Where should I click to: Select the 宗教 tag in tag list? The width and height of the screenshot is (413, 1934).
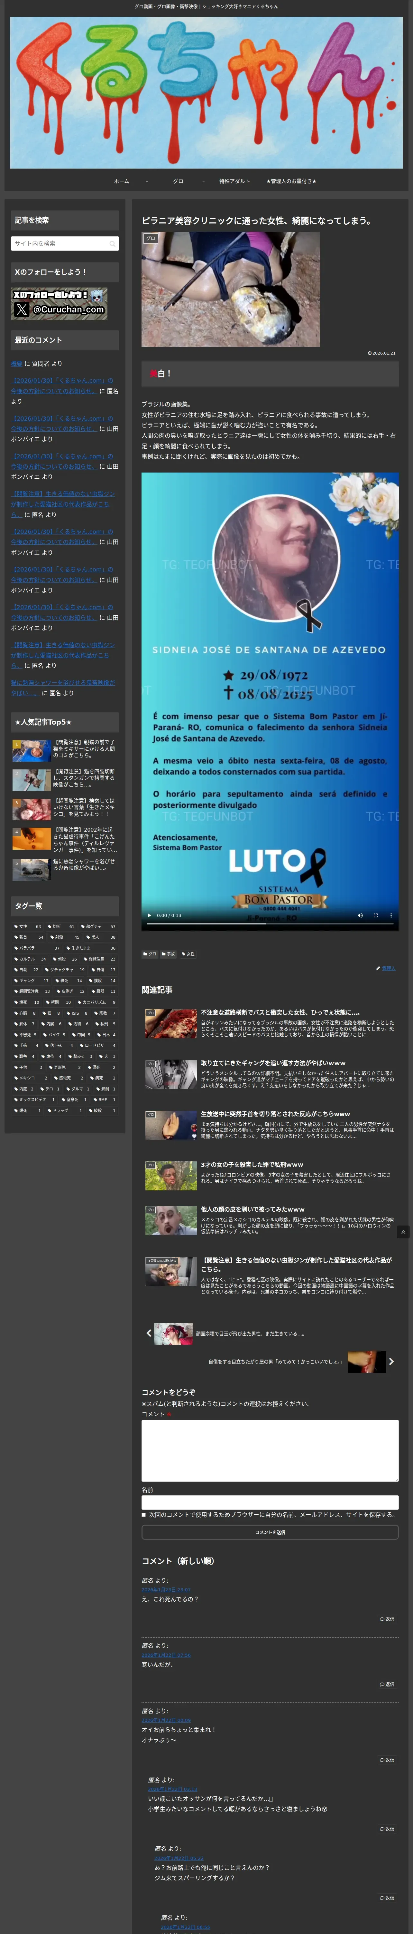tap(105, 1013)
